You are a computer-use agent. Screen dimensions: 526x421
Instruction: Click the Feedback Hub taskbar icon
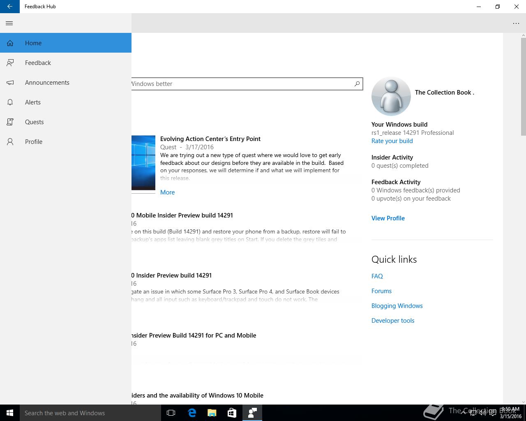pos(252,413)
